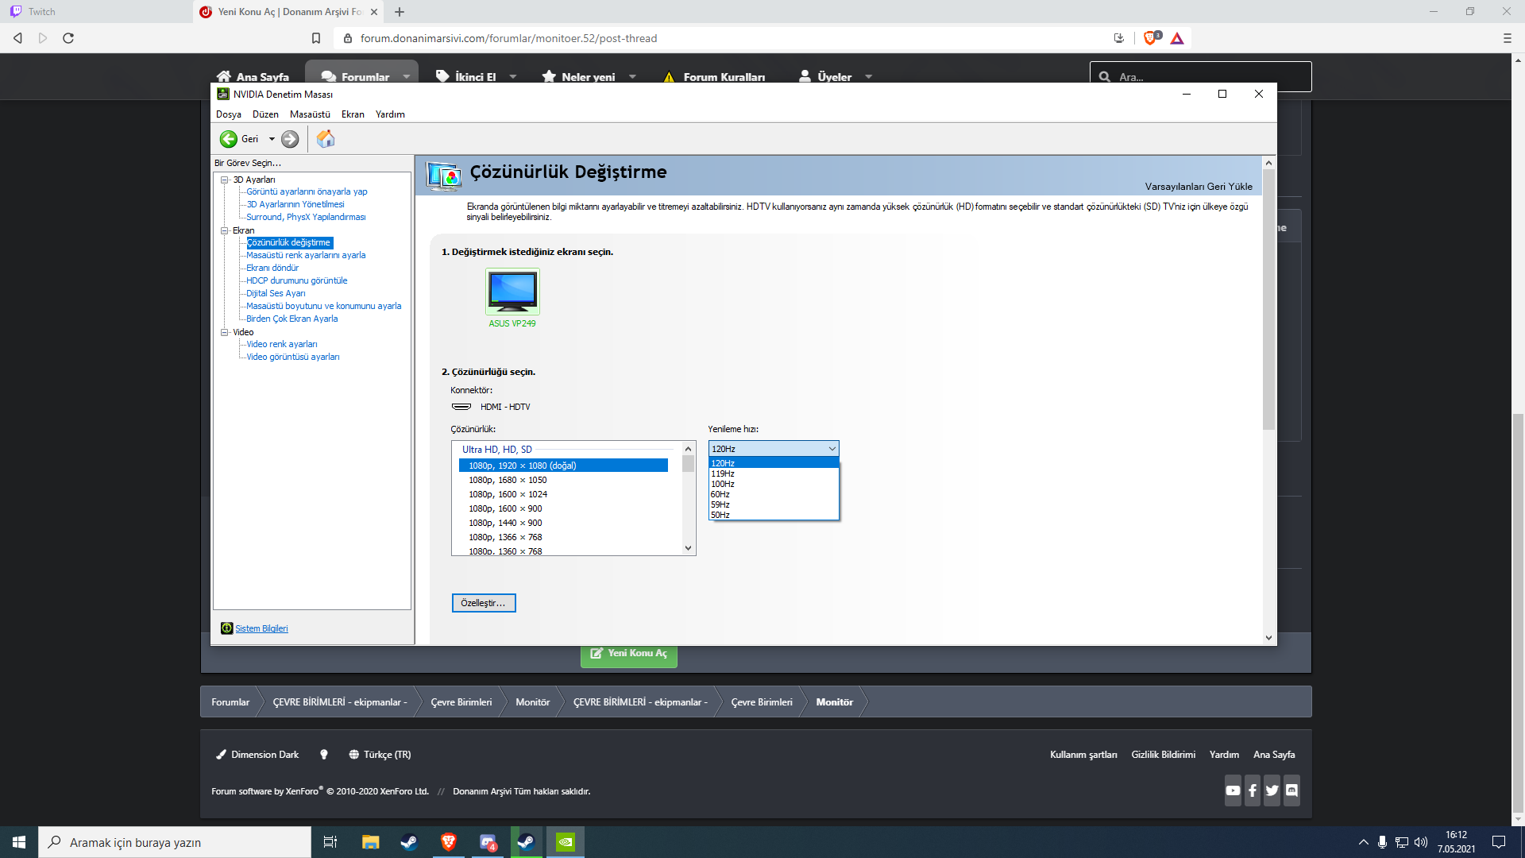Click the resolution list scrollbar down arrow

tap(688, 548)
